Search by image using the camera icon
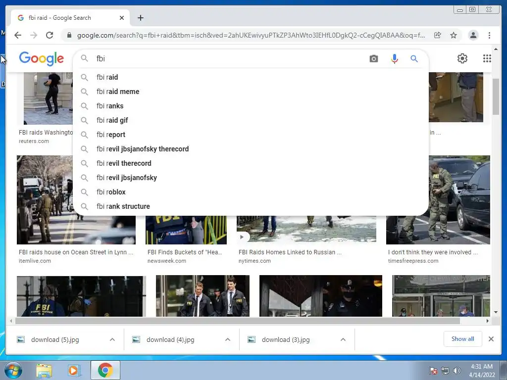Screen dimensions: 507x380 pos(374,58)
